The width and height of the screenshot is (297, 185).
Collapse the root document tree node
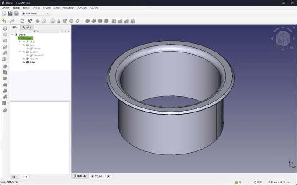tap(12, 35)
